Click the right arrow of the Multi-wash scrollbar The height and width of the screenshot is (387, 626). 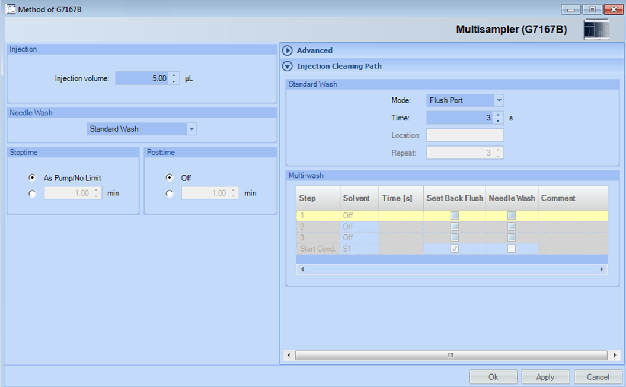coord(602,269)
